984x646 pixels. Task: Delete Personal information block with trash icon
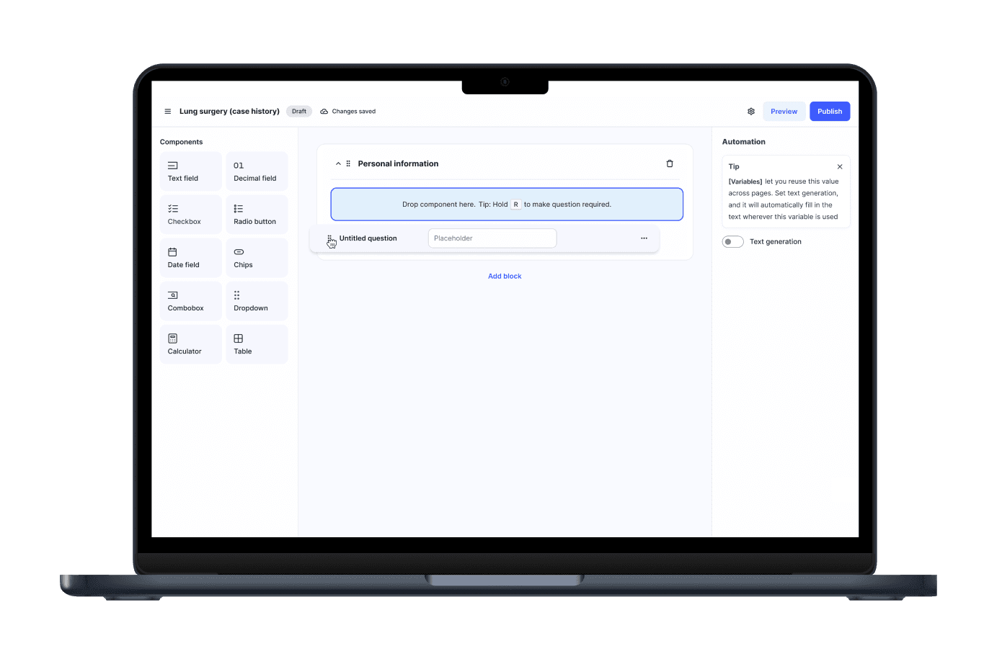670,163
